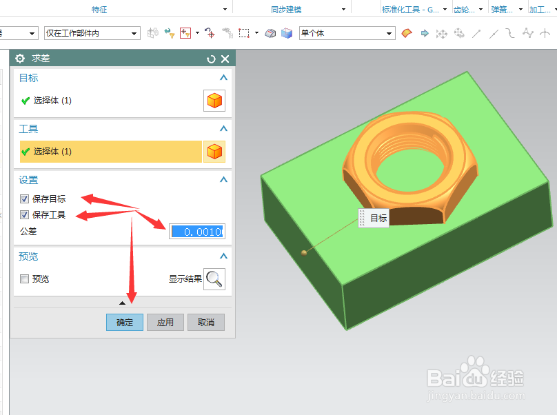
Task: Open the leftmost partially visible toolbar dropdown
Action: pyautogui.click(x=32, y=34)
